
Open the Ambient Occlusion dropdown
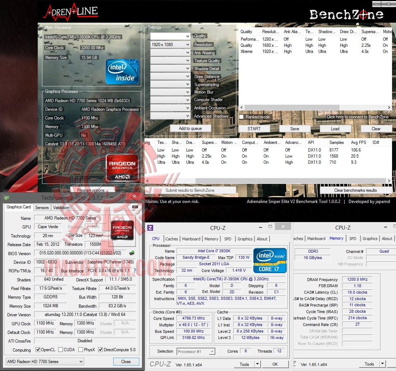(170, 108)
